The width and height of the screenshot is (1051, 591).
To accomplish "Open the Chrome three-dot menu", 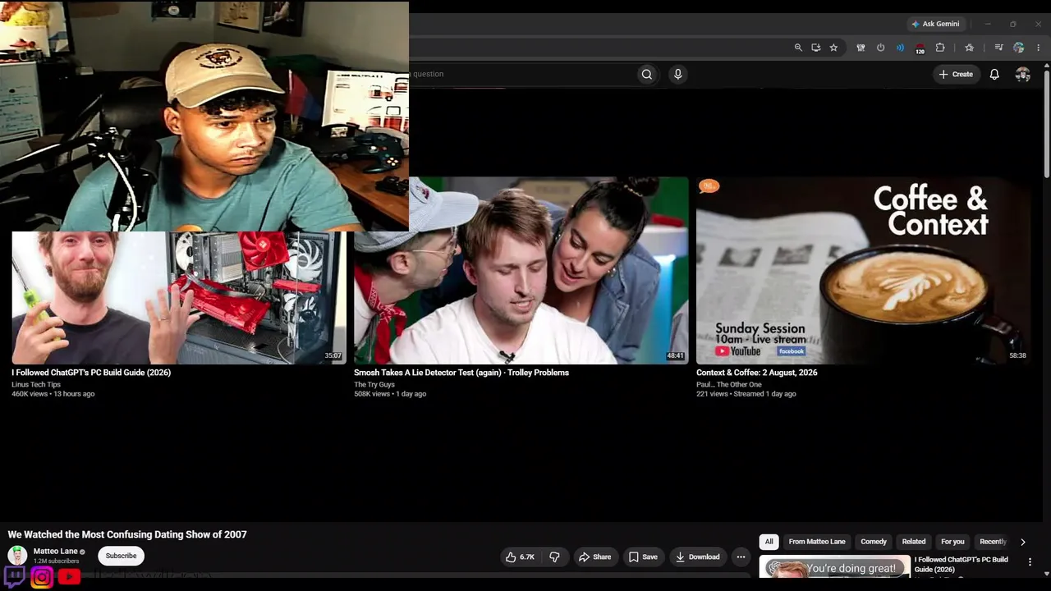I will tap(1038, 48).
